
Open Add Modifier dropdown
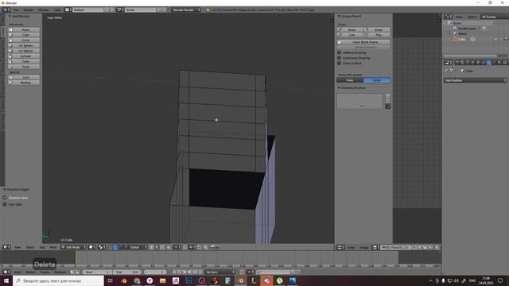(x=476, y=80)
